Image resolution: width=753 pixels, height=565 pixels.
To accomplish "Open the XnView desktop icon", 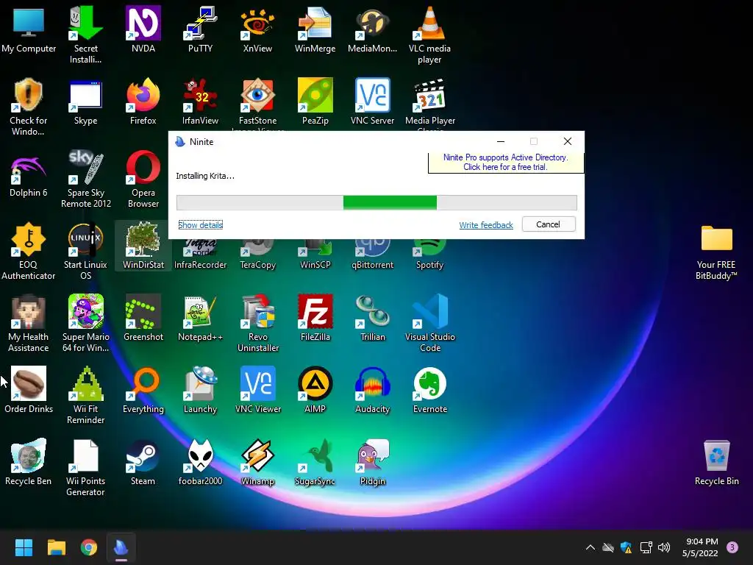I will (257, 29).
